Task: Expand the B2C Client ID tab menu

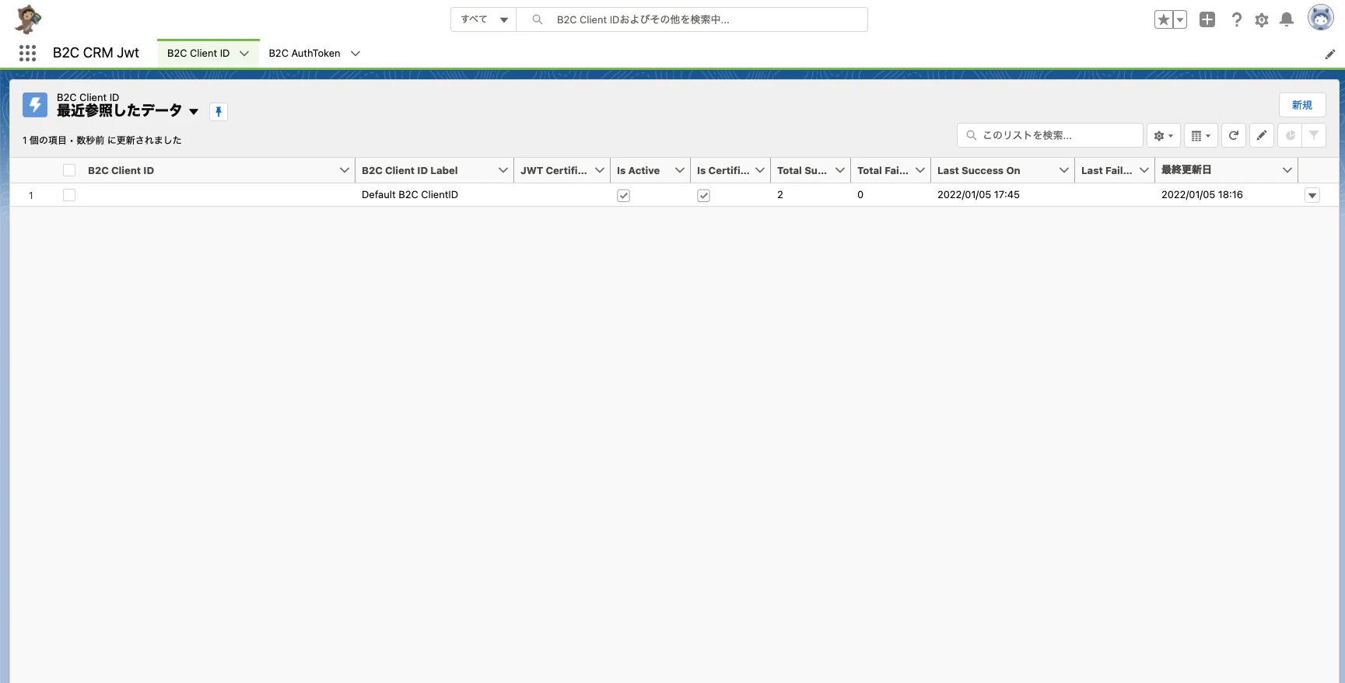Action: [244, 54]
